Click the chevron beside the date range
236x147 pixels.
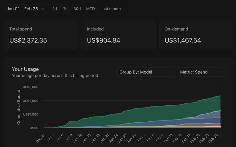click(42, 9)
